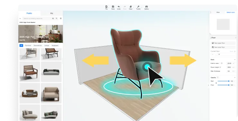The image size is (238, 121).
Task: Open the 2025 High Point Market banner
Action: point(41,34)
